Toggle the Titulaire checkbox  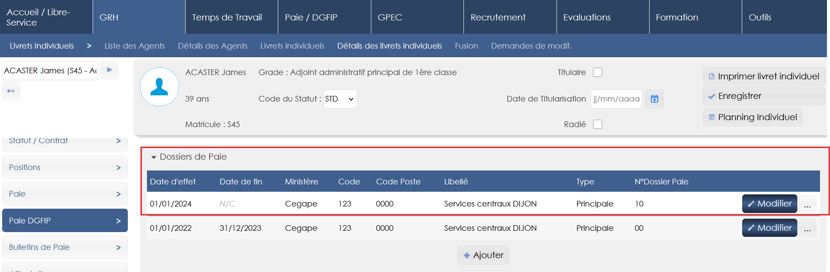coord(598,72)
